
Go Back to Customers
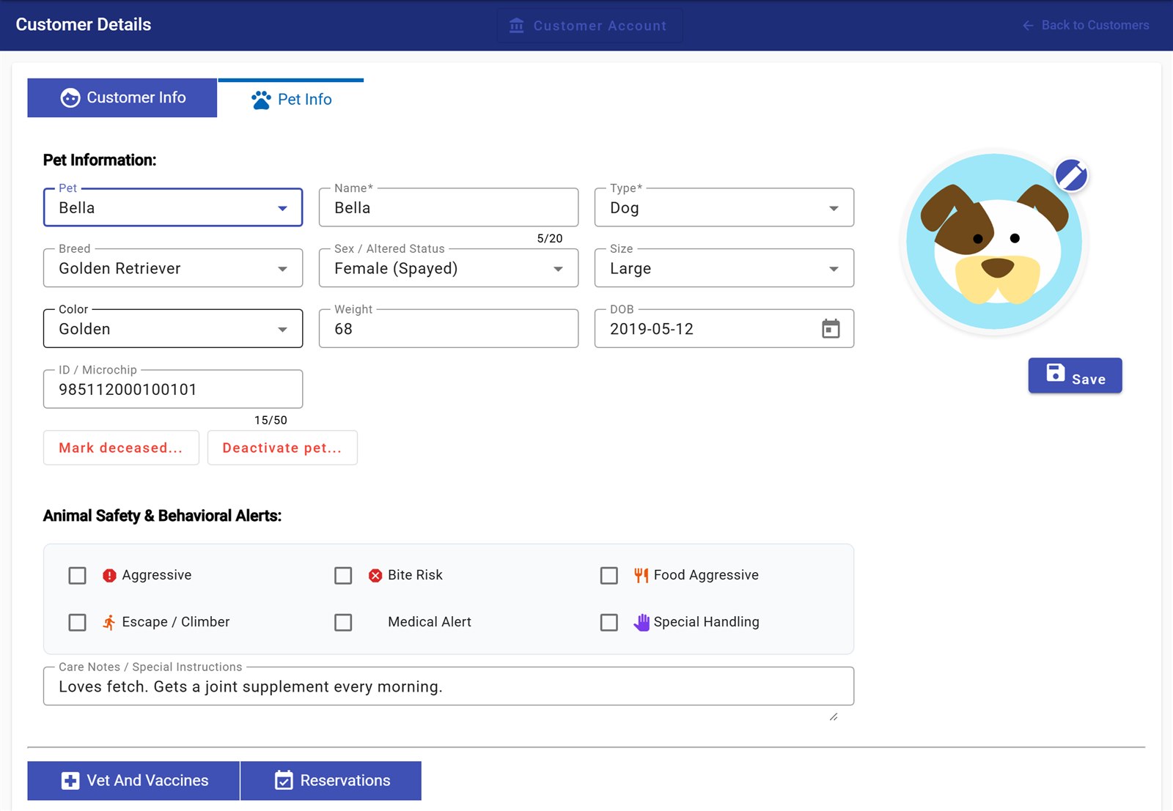(1086, 26)
